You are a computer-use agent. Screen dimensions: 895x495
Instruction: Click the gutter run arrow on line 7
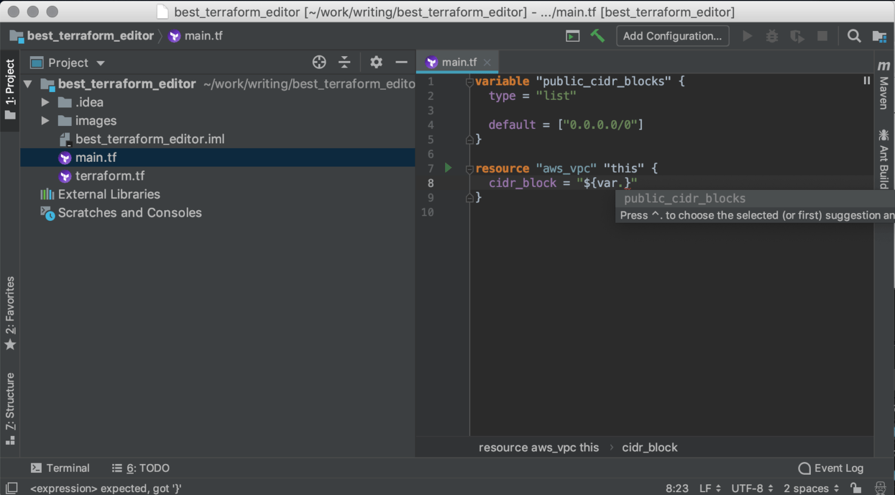tap(448, 168)
